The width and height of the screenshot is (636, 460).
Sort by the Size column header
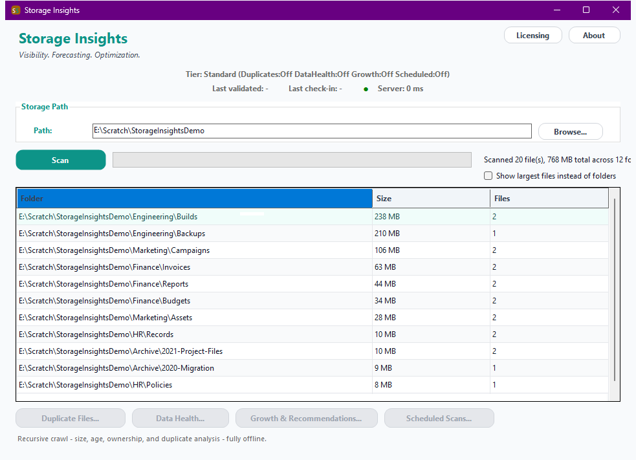pos(431,199)
